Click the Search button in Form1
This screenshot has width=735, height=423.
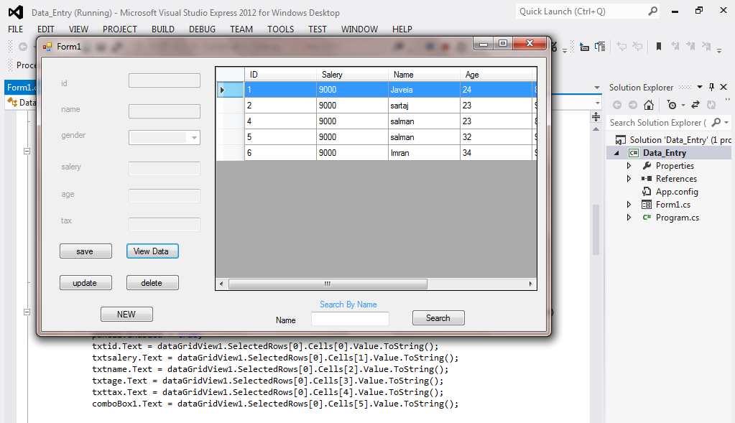[438, 318]
